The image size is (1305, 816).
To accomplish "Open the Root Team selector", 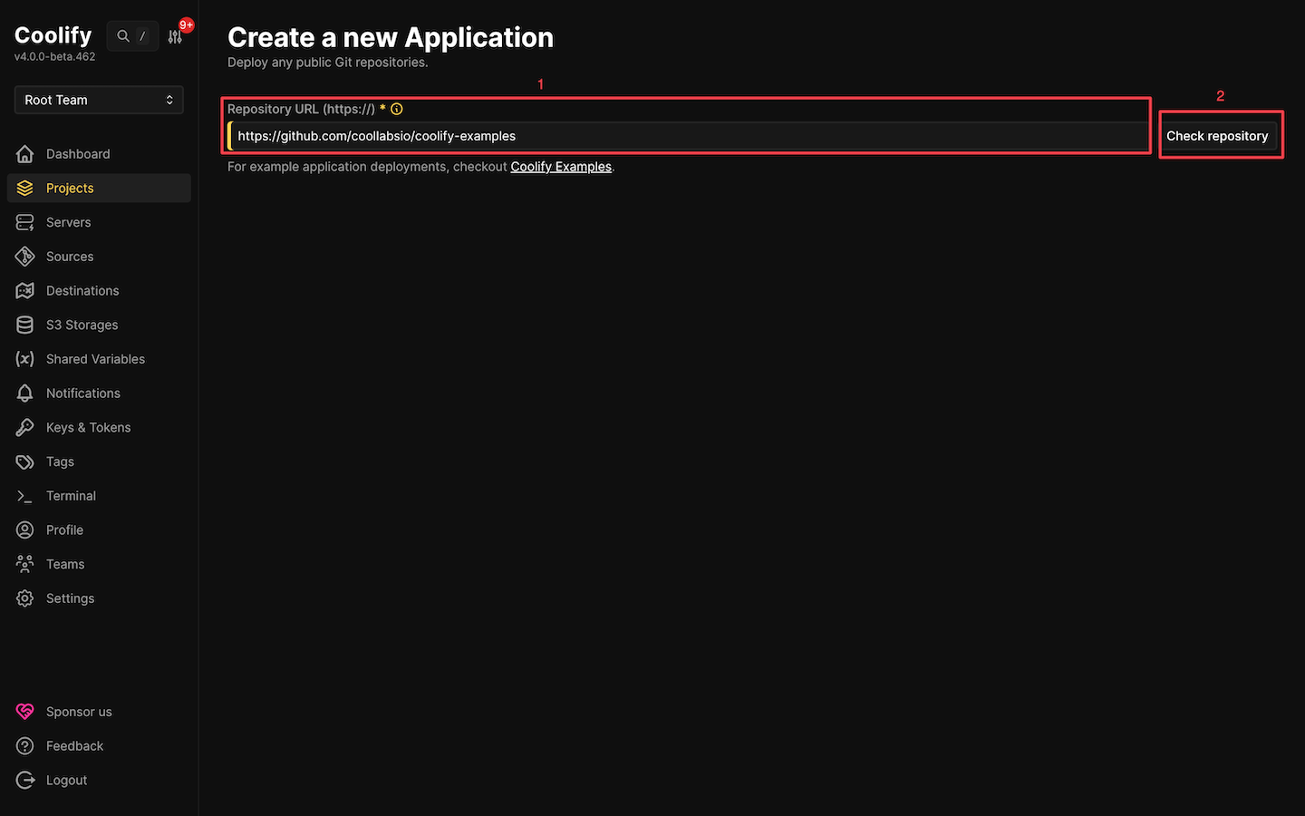I will click(x=98, y=100).
